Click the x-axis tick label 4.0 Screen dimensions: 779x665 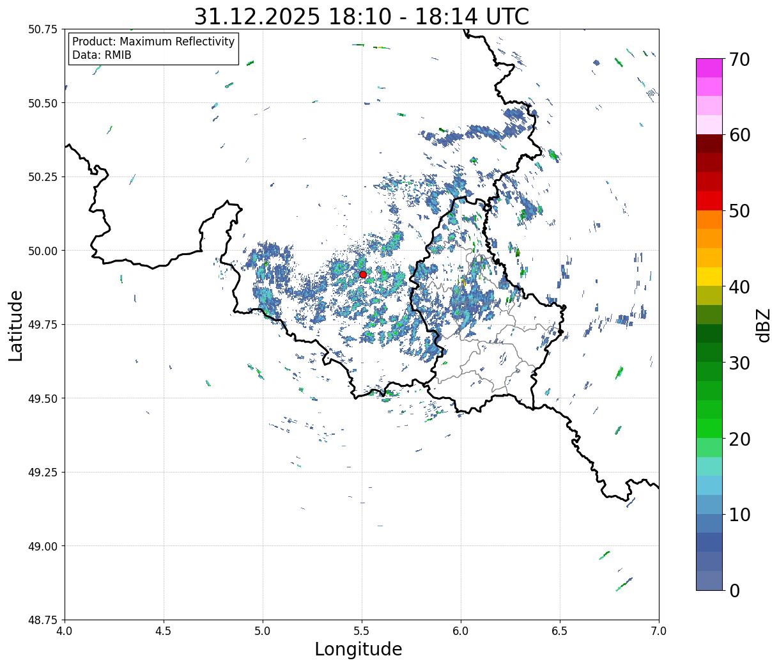point(65,630)
